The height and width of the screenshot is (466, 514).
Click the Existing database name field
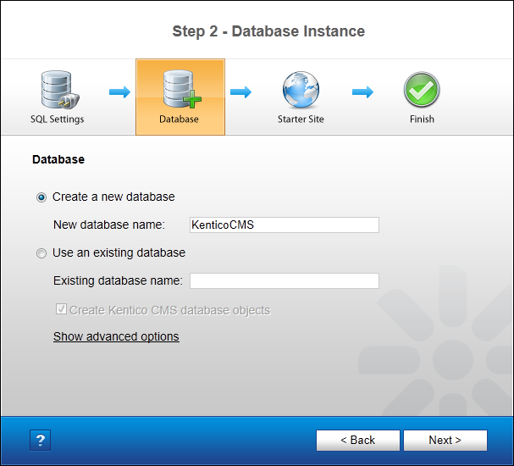pos(285,280)
